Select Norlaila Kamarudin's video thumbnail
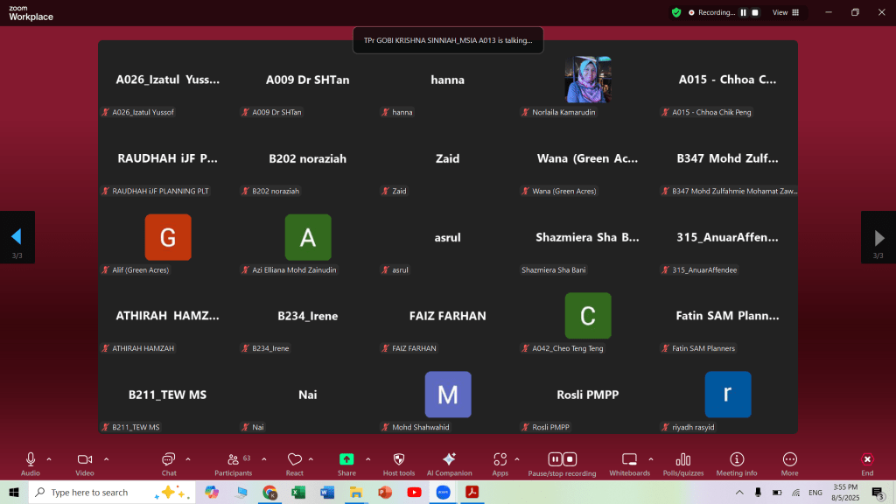This screenshot has height=504, width=896. pos(588,80)
